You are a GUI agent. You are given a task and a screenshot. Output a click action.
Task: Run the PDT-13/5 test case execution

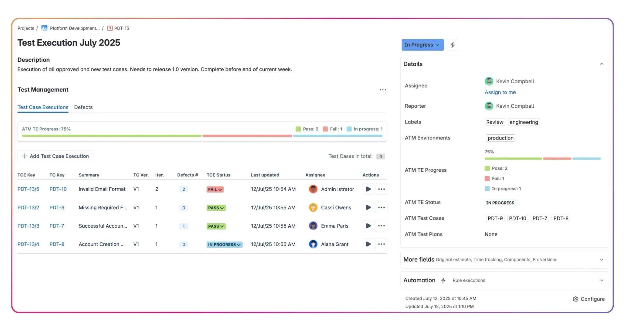point(368,189)
